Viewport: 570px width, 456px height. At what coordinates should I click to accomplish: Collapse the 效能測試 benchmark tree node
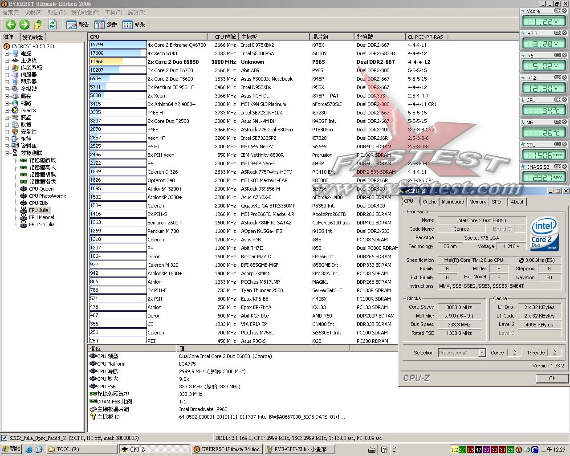click(x=7, y=153)
